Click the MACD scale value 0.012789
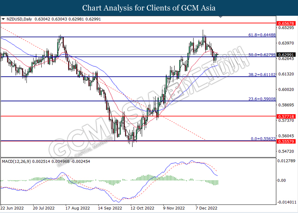This screenshot has height=213, width=298. pyautogui.click(x=286, y=161)
